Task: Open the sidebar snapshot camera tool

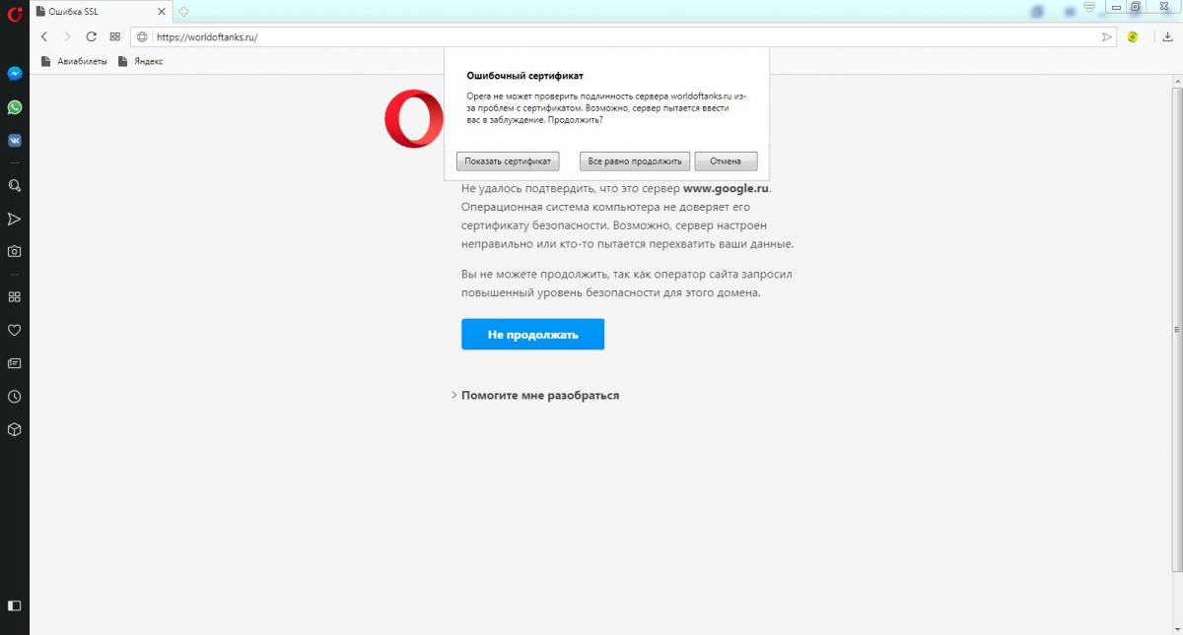Action: tap(15, 251)
